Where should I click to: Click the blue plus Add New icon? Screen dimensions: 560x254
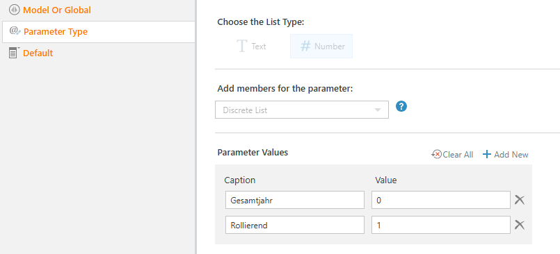(x=487, y=154)
